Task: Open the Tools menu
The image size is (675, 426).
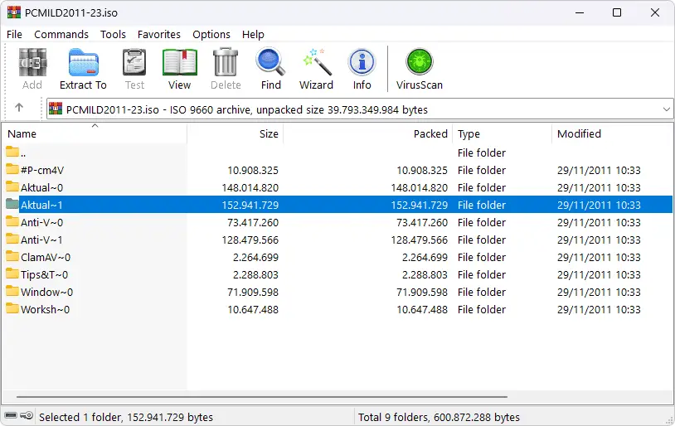Action: click(113, 35)
